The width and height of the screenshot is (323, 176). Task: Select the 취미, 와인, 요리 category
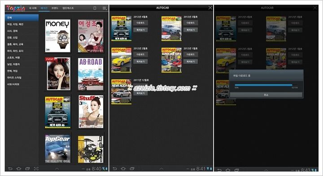[22, 51]
